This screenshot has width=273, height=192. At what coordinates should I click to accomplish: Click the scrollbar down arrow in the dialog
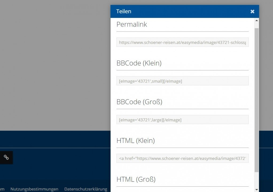click(256, 190)
